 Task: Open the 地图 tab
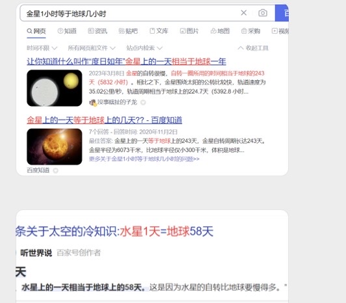(220, 31)
